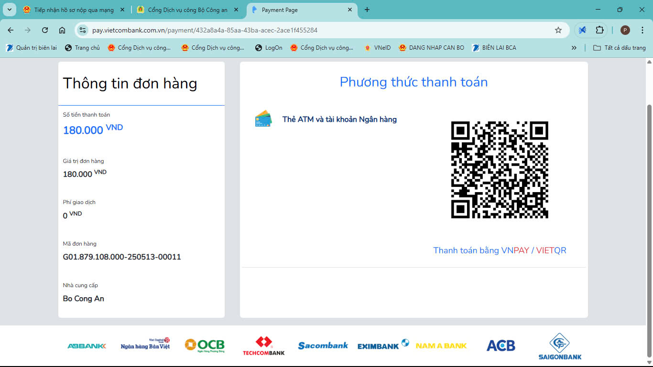Select the Nam A Bank logo

pos(441,345)
